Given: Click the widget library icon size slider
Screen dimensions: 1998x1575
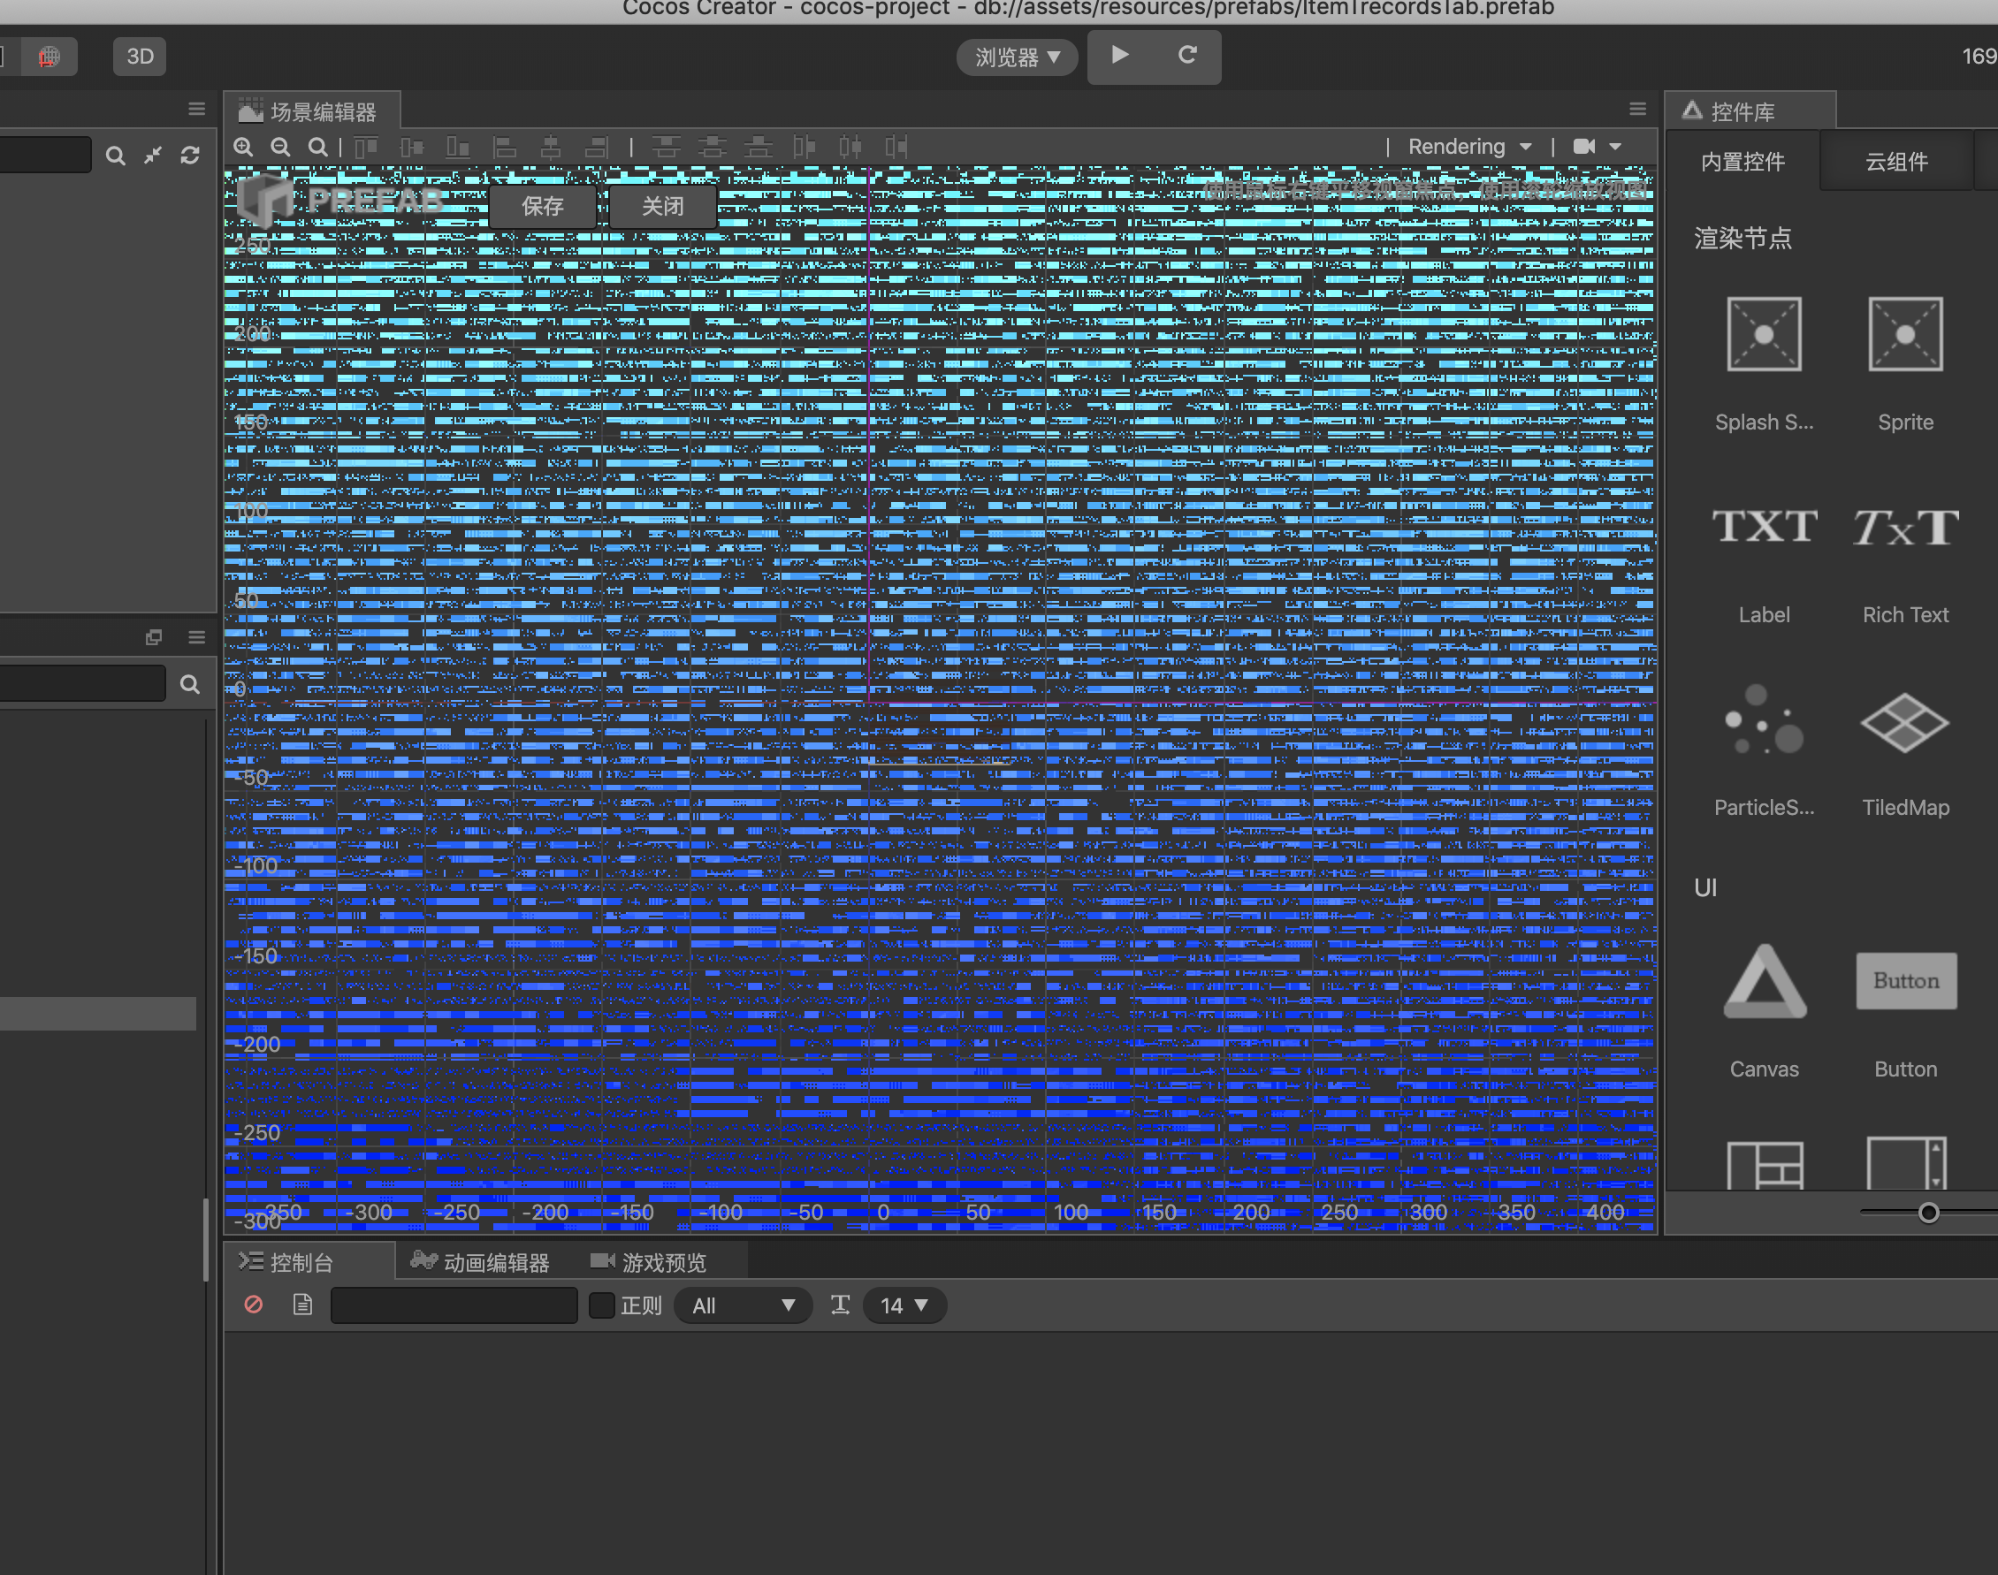Looking at the screenshot, I should coord(1928,1213).
